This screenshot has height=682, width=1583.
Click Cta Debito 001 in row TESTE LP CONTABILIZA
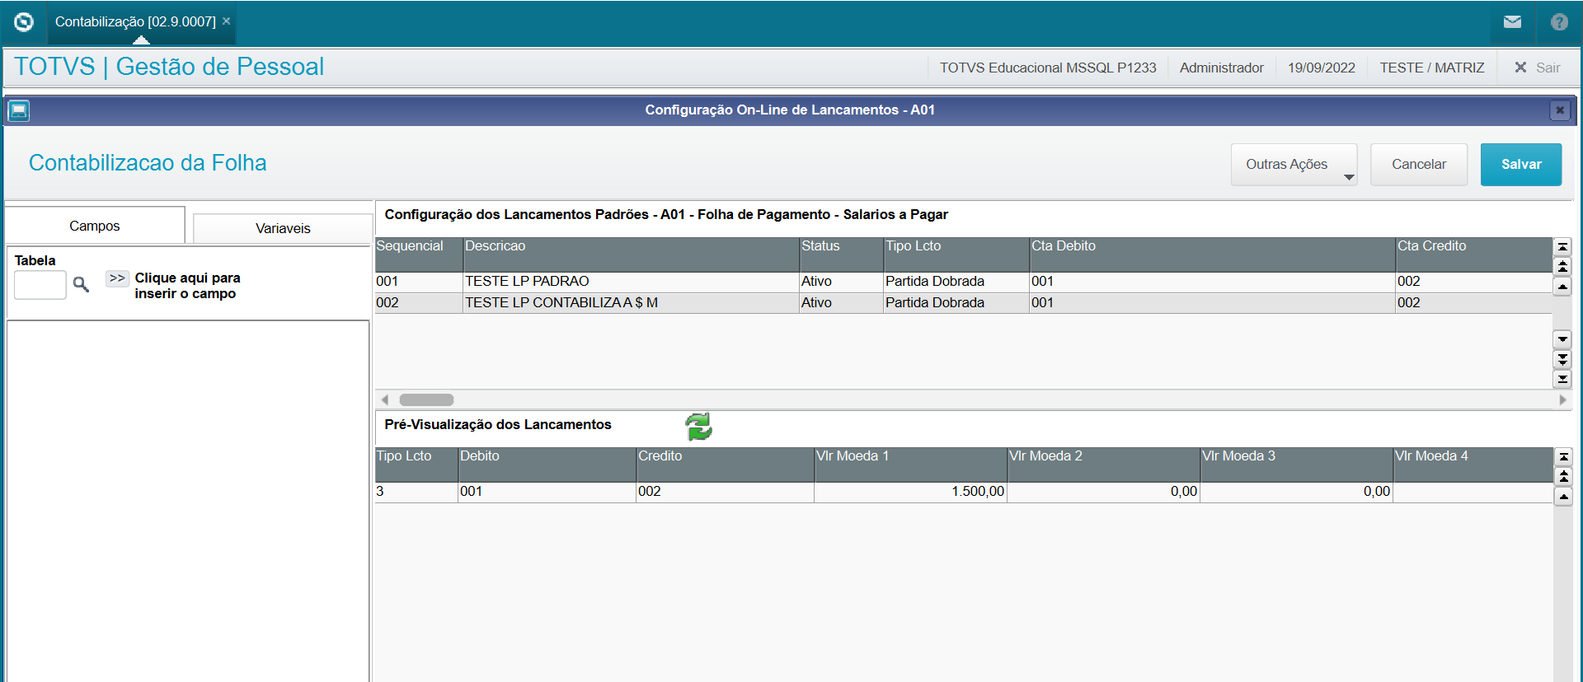click(x=1212, y=303)
